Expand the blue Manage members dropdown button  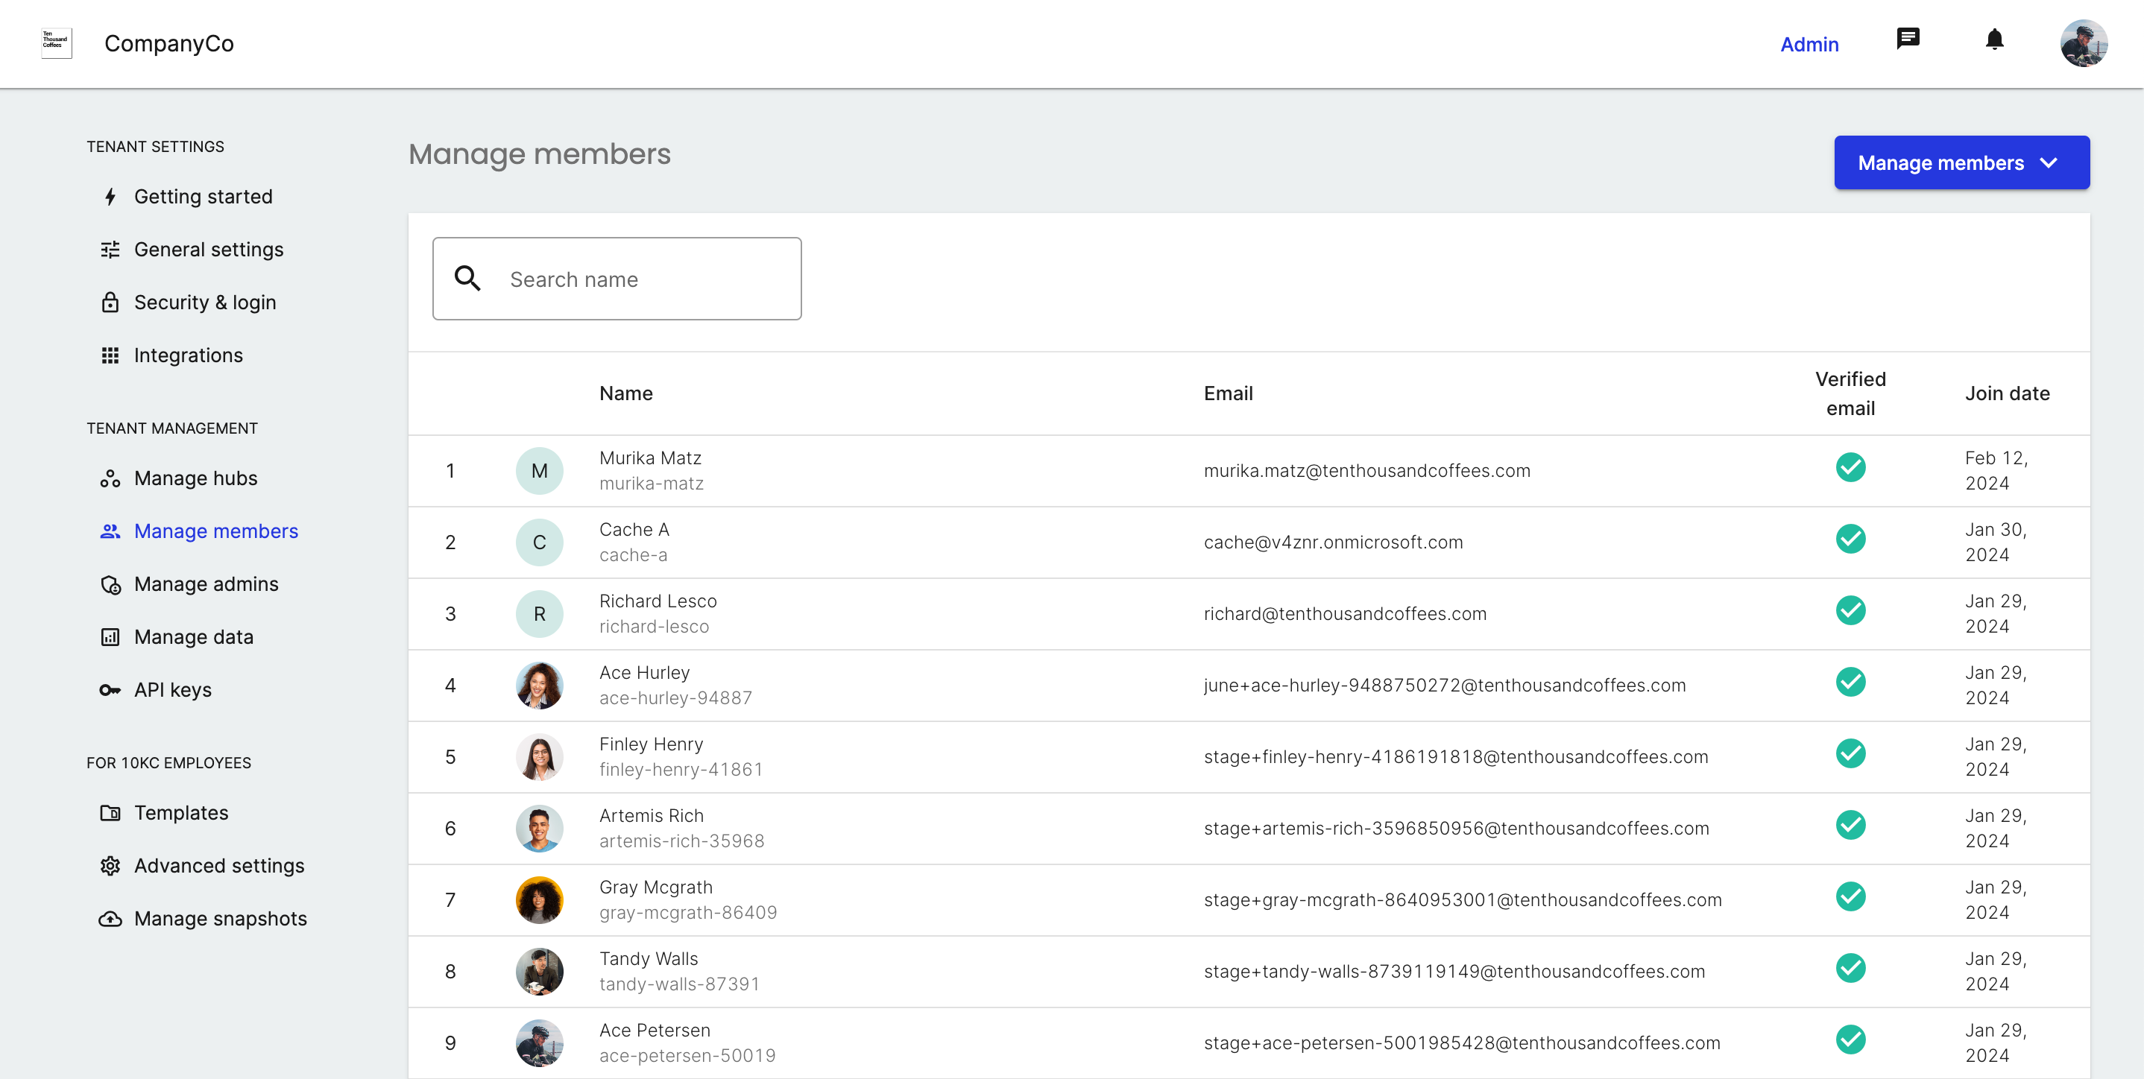coord(1961,163)
